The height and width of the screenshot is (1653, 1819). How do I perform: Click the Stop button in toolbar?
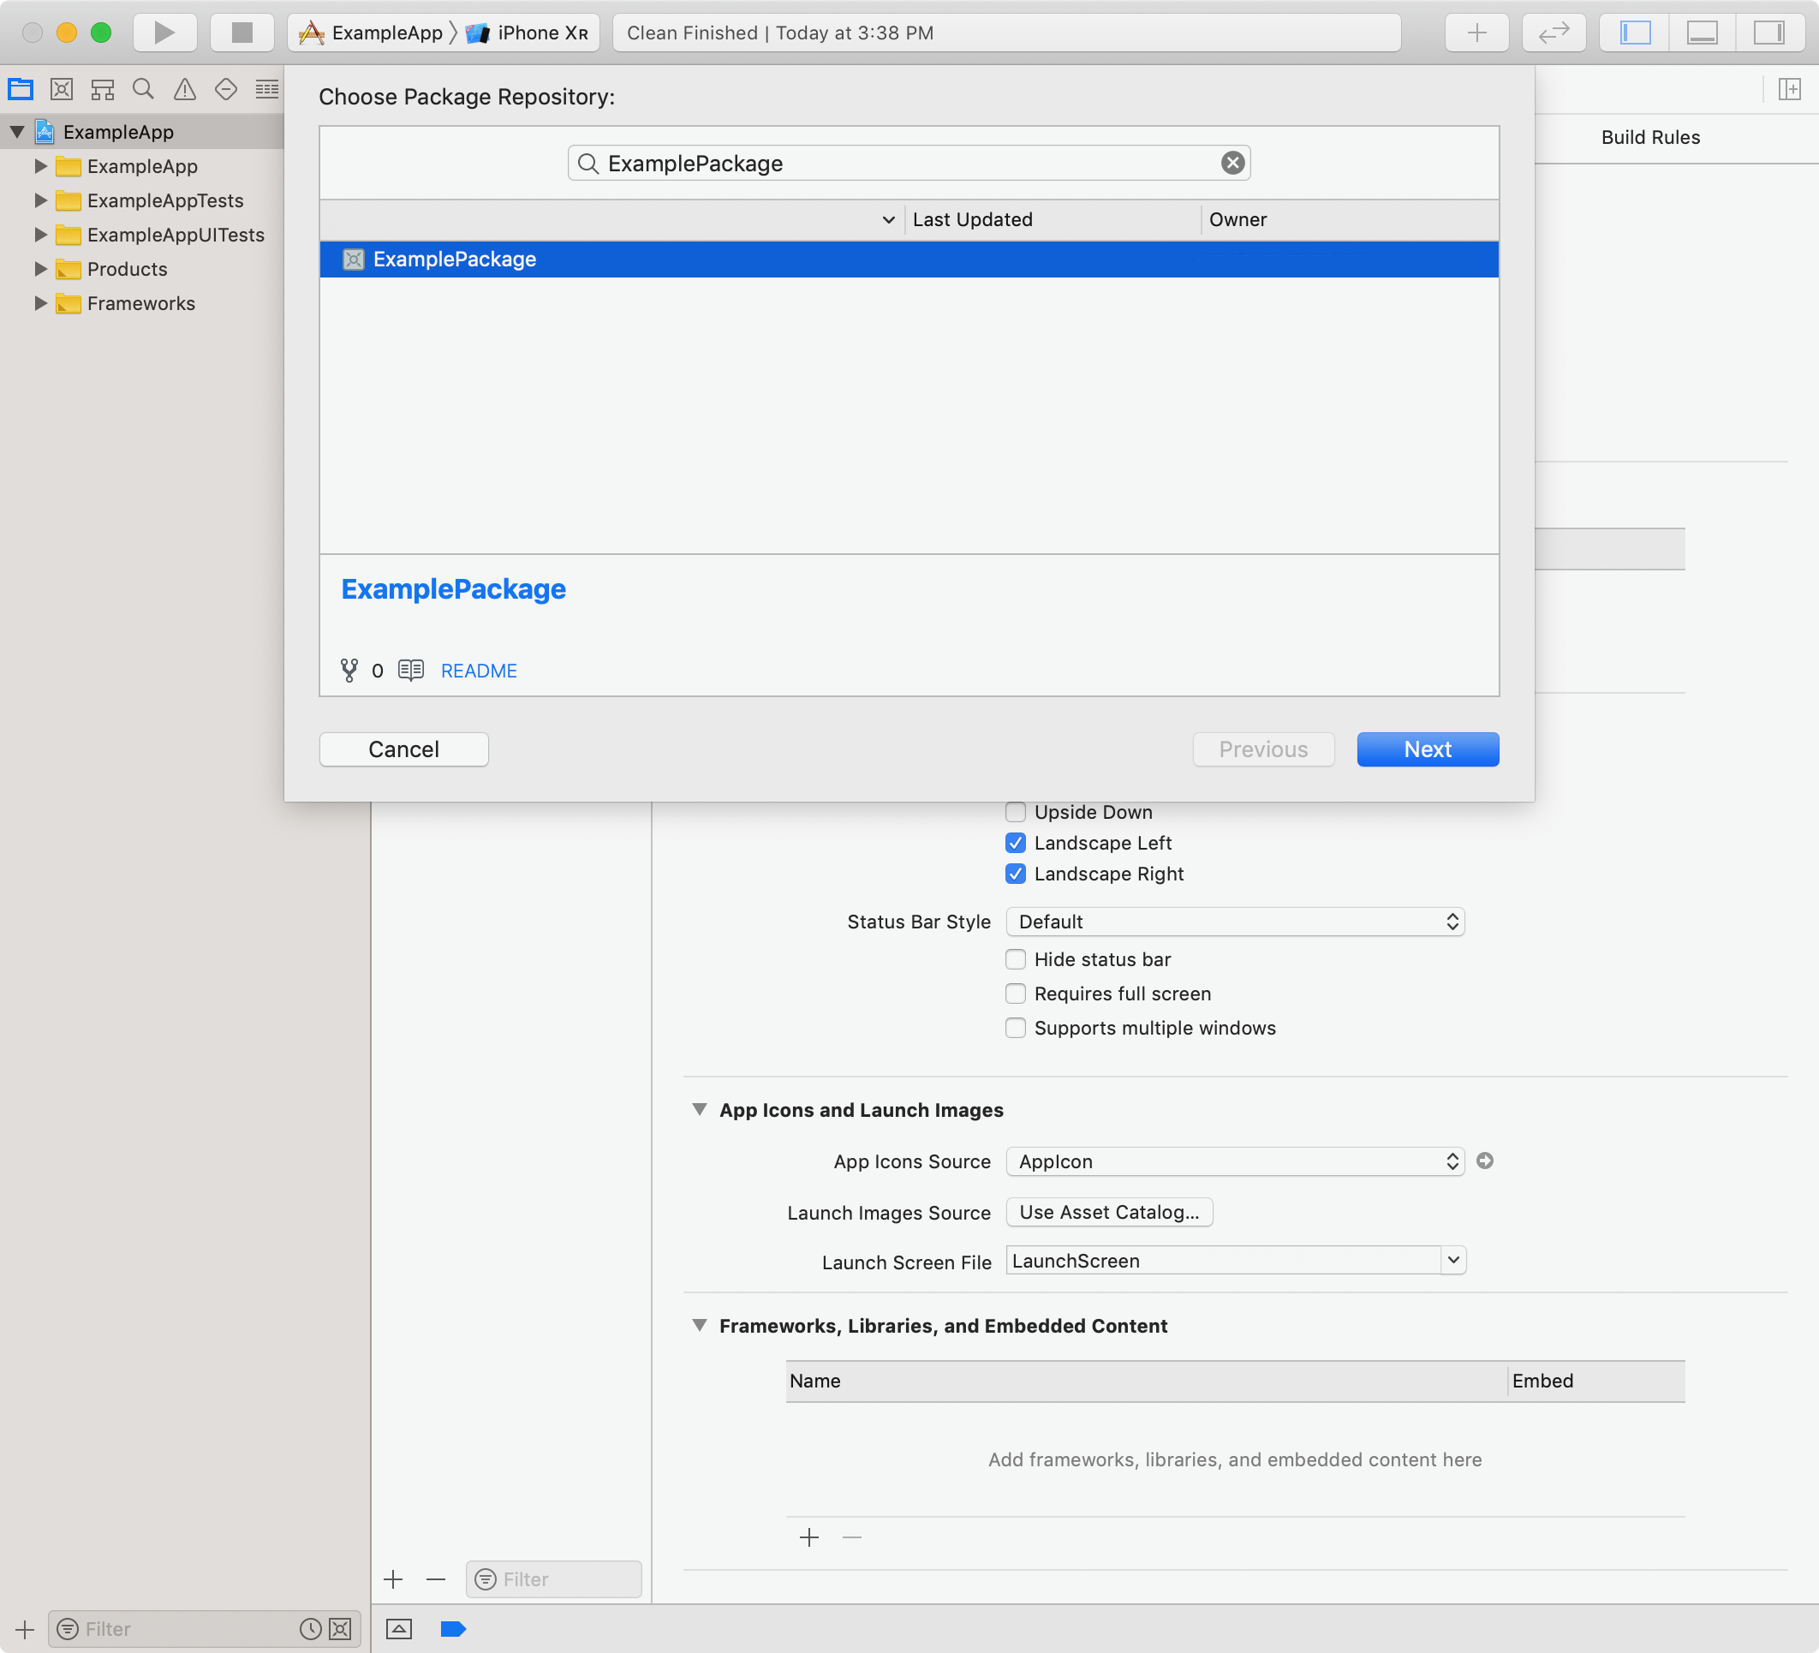(241, 33)
